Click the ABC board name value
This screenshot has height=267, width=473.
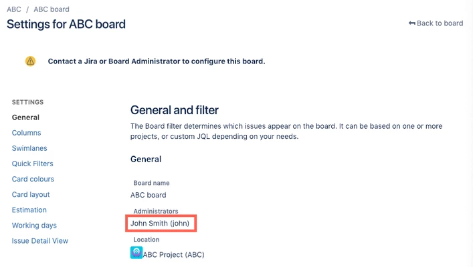click(x=149, y=195)
